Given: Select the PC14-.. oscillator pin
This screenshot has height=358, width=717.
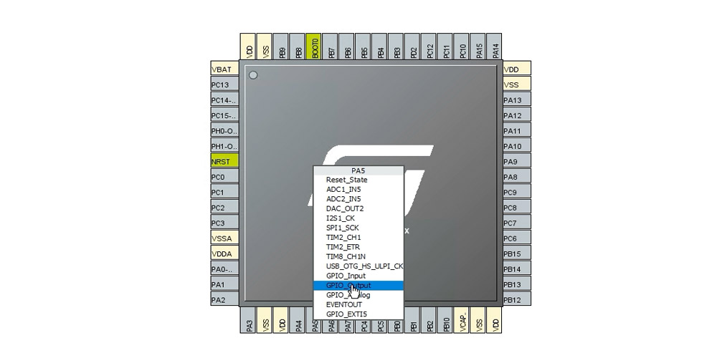Looking at the screenshot, I should [x=224, y=100].
